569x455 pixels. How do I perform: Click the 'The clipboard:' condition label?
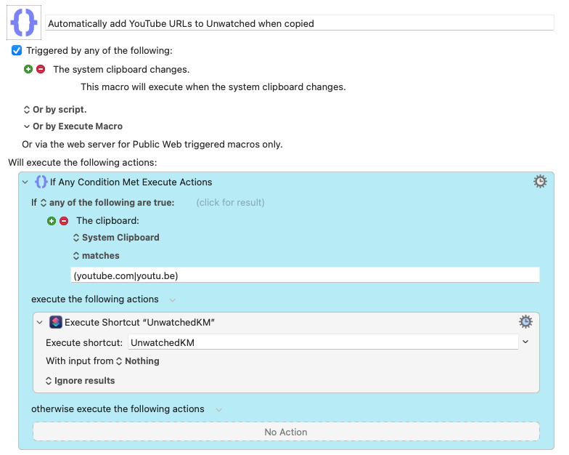(107, 221)
